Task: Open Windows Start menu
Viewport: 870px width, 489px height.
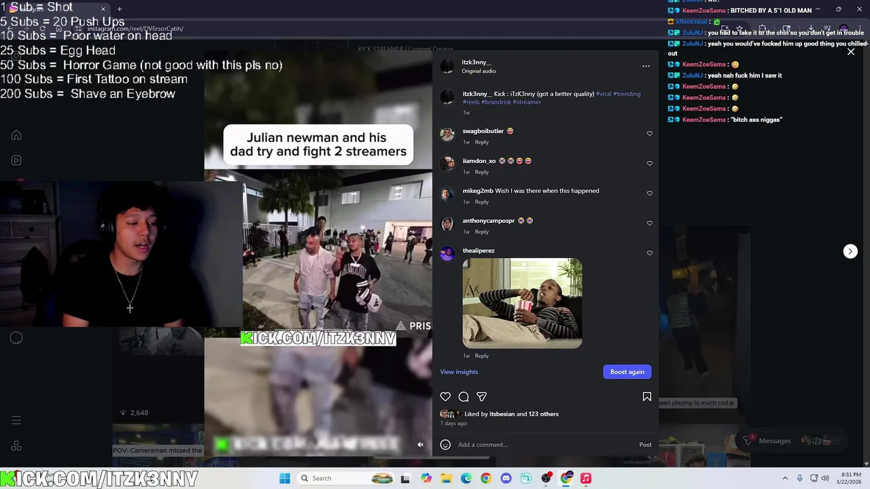Action: 285,478
